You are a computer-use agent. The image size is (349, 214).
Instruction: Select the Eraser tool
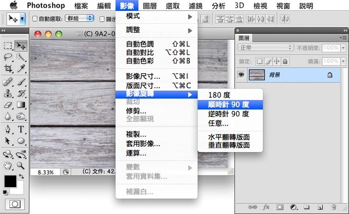click(x=8, y=105)
